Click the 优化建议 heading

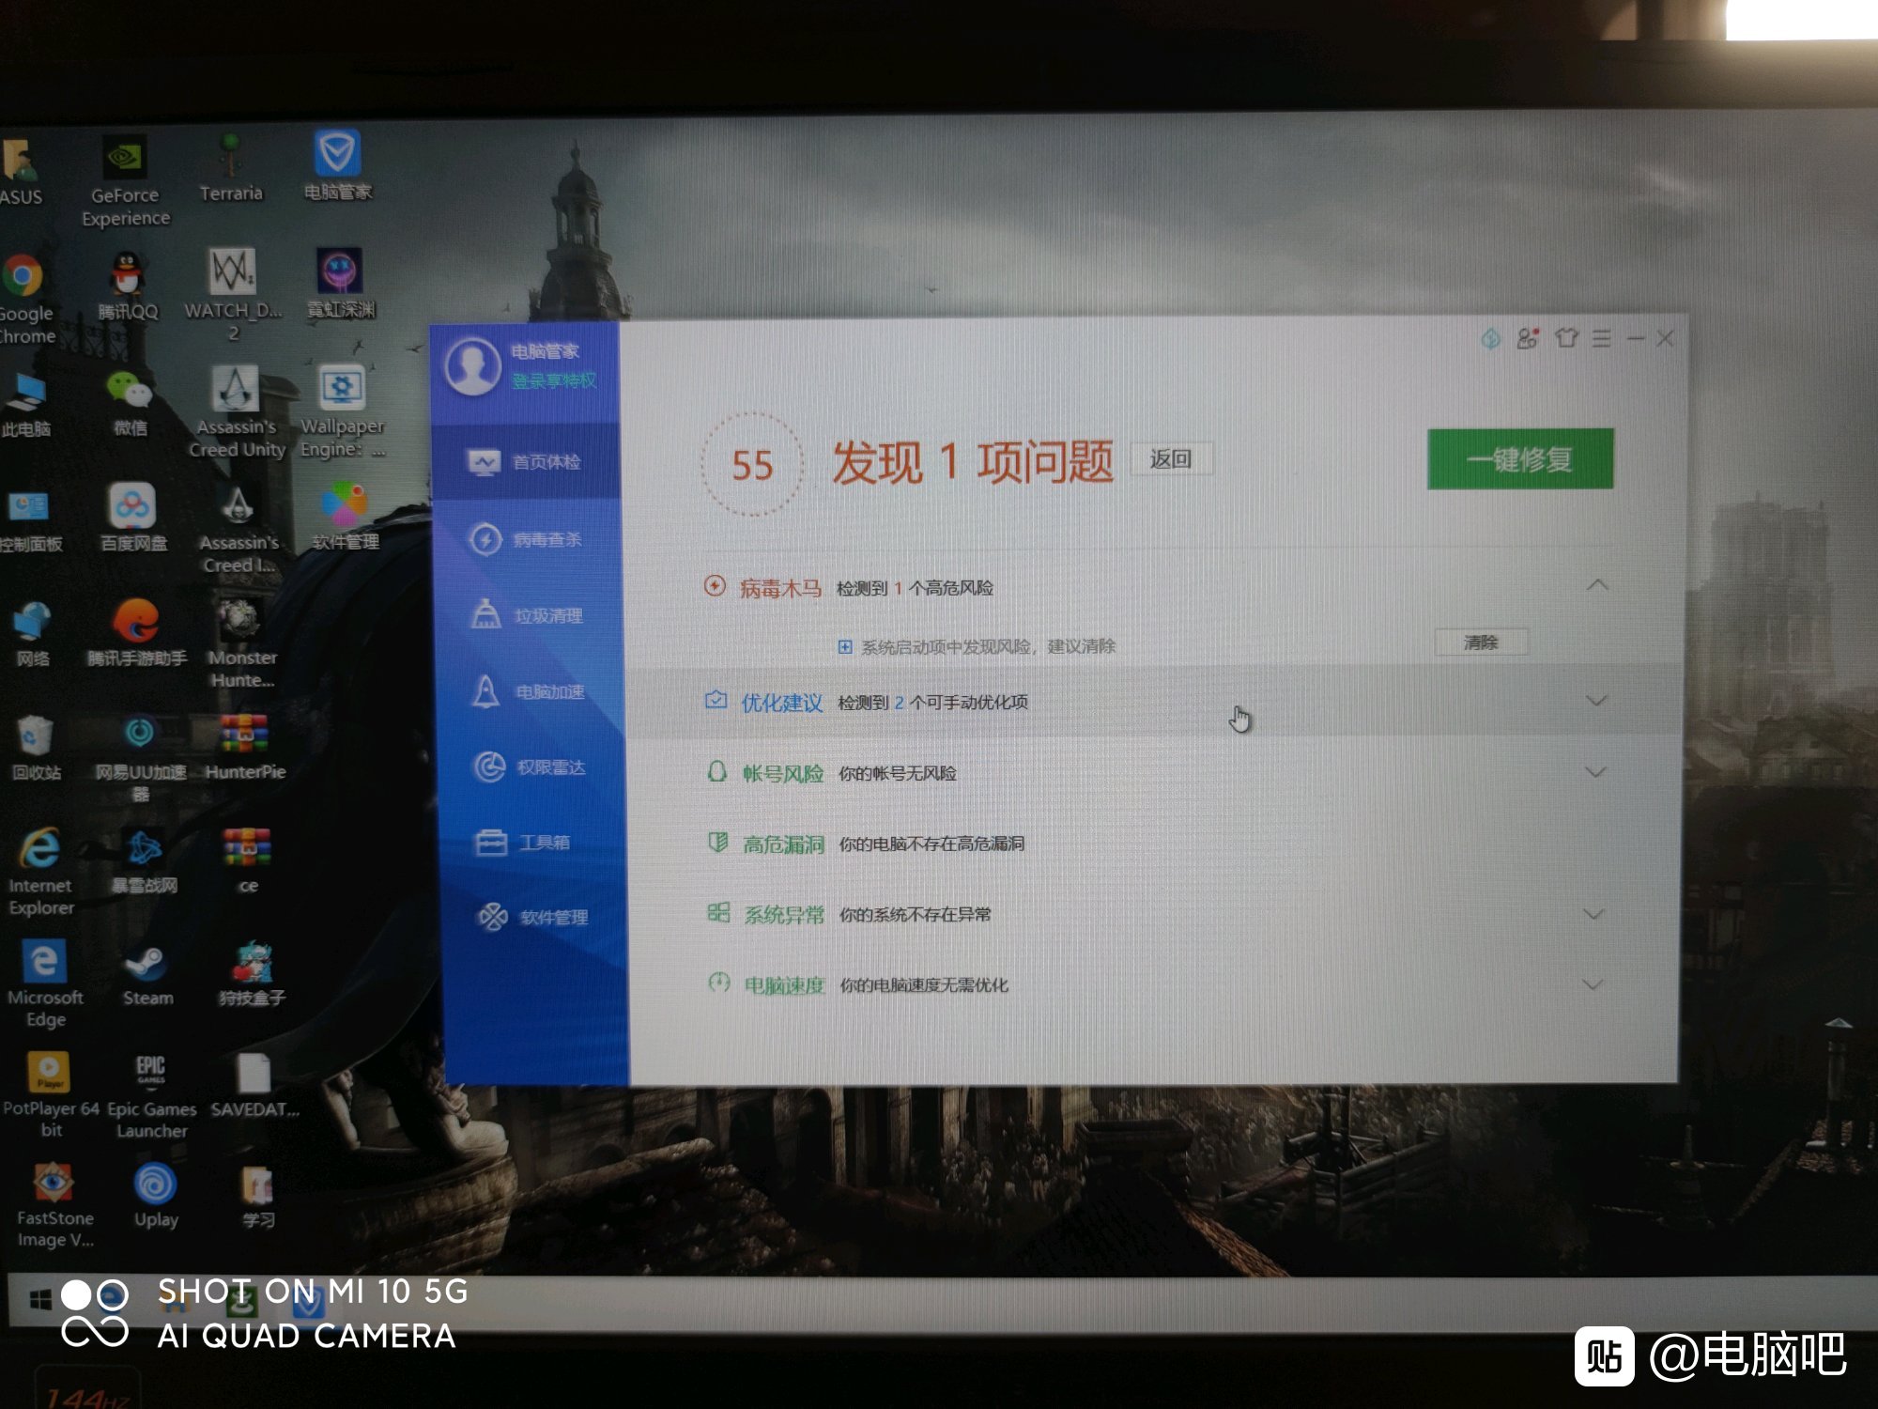click(x=782, y=703)
